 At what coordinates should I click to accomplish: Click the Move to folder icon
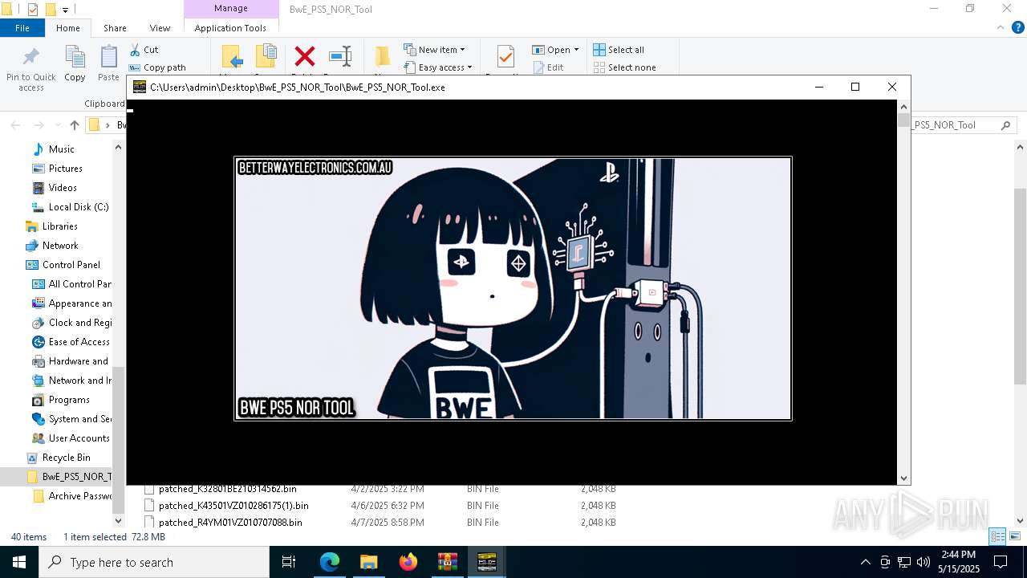coord(232,56)
